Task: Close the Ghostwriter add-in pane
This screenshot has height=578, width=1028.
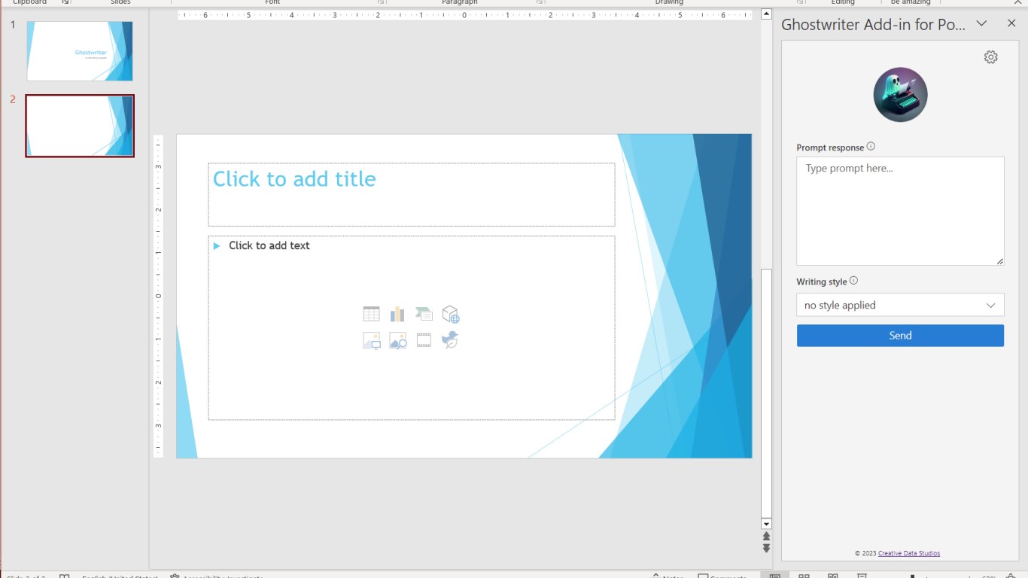Action: tap(1011, 23)
